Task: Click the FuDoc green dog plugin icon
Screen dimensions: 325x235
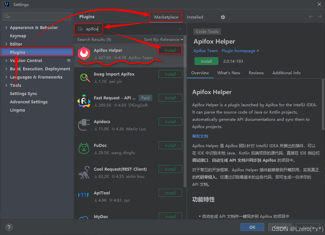Action: coord(84,149)
